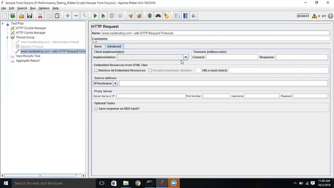This screenshot has height=188, width=334.
Task: Click the warning triangle error counter
Action: (314, 16)
